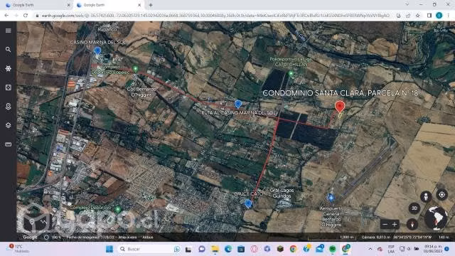Click the mini globe overview

coord(436,218)
